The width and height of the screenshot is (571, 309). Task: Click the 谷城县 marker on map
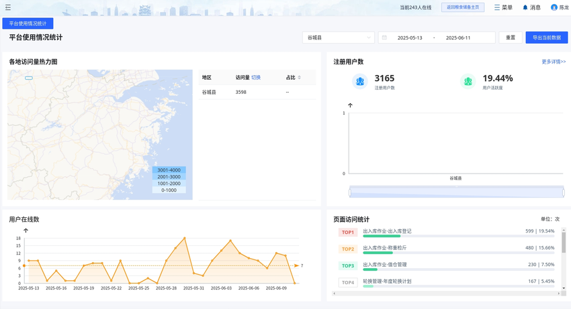(x=29, y=78)
